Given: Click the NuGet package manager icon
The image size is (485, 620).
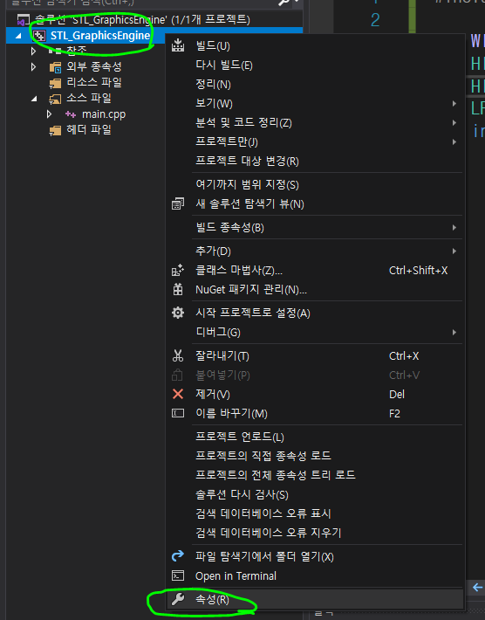Looking at the screenshot, I should 178,289.
